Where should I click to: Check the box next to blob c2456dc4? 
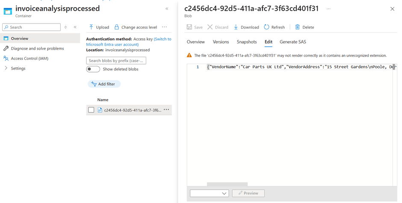pos(91,110)
